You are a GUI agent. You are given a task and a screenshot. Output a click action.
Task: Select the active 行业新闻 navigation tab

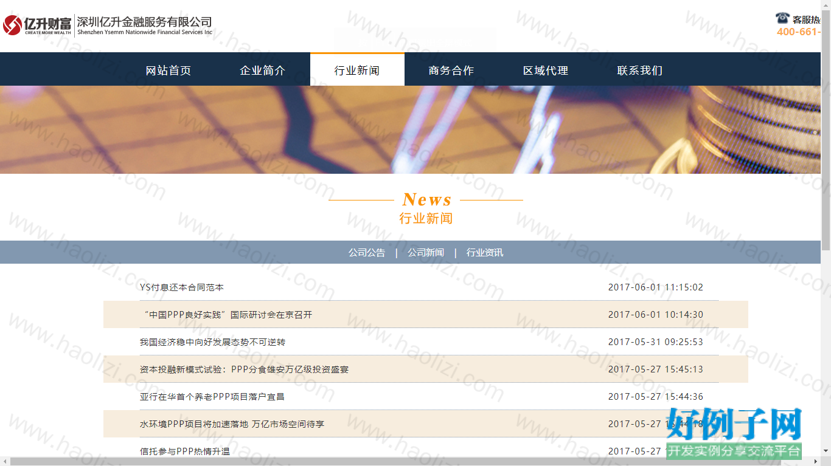[357, 70]
